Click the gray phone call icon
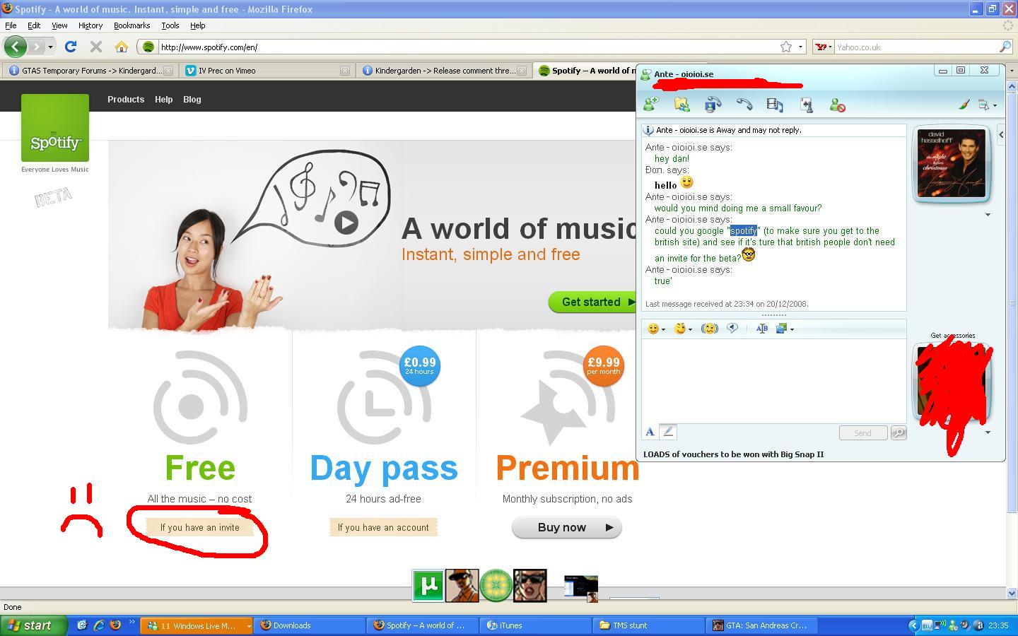This screenshot has width=1018, height=636. [744, 105]
